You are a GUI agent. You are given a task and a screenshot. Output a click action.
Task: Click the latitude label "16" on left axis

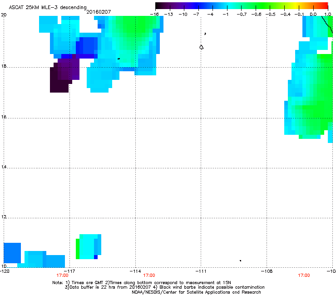(x=4, y=117)
